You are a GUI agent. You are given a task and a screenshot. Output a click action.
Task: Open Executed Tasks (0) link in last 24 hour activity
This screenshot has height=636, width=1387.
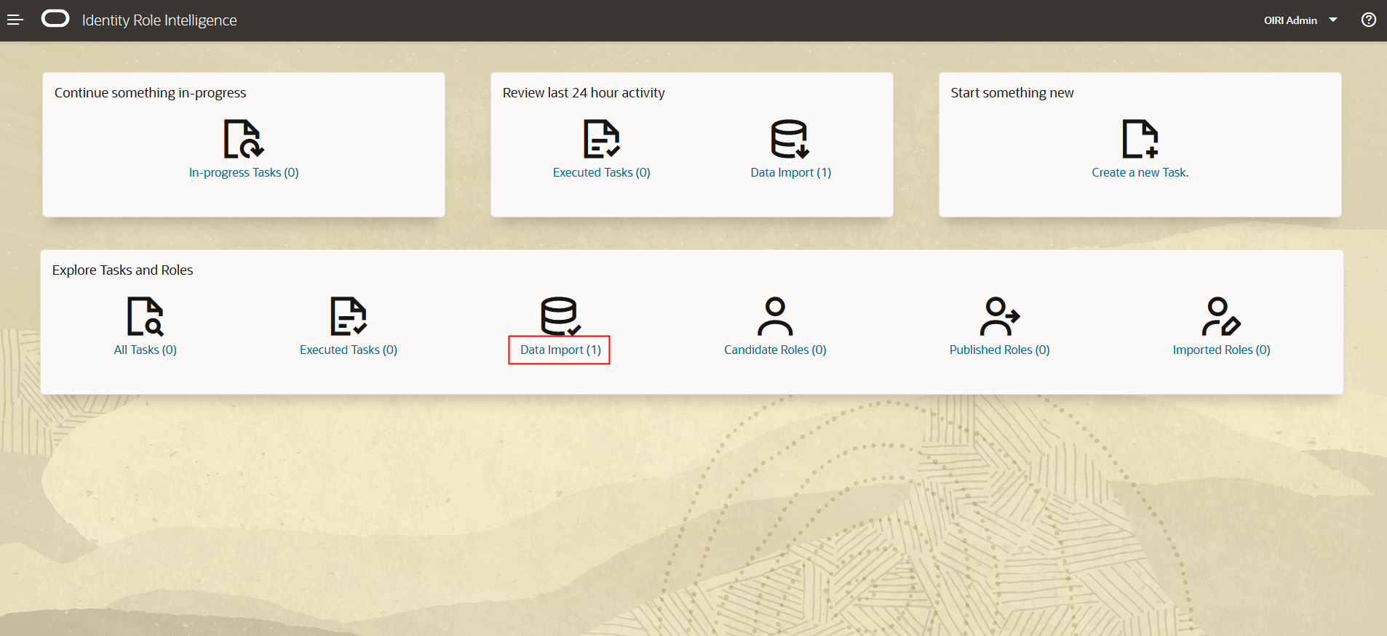(602, 172)
